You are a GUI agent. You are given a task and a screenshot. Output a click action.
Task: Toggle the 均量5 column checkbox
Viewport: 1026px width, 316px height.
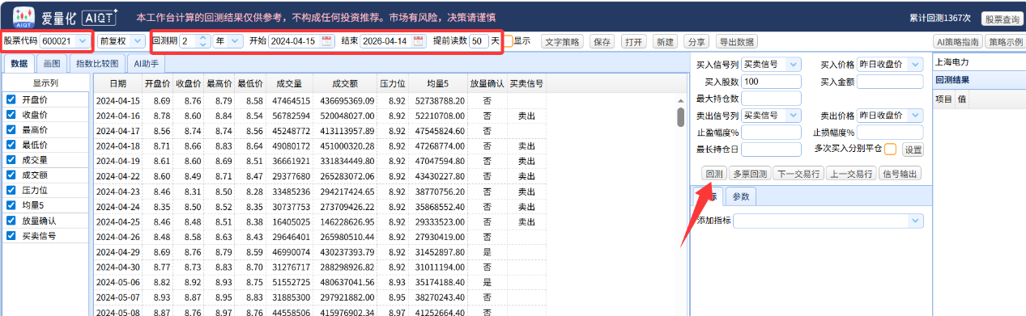pos(11,205)
